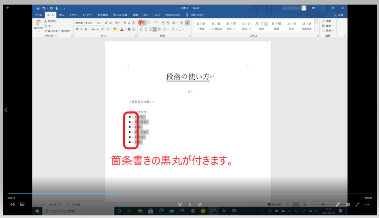Click the video progress bar seek handle

(118, 194)
